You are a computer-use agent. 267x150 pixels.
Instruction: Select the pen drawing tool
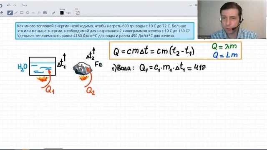pyautogui.click(x=10, y=13)
